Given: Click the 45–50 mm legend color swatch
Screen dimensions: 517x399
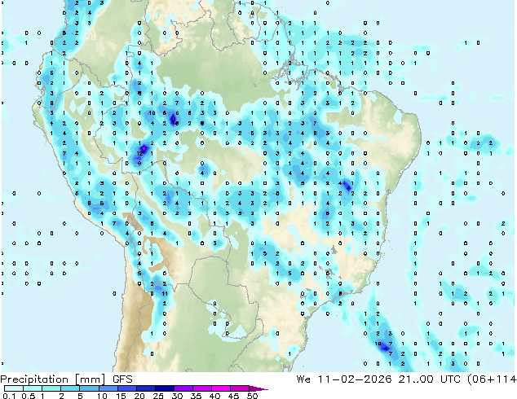Looking at the screenshot, I should pyautogui.click(x=240, y=388).
